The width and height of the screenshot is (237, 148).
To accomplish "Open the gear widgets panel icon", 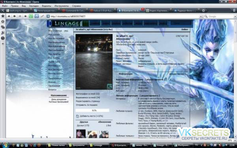I will (3, 22).
